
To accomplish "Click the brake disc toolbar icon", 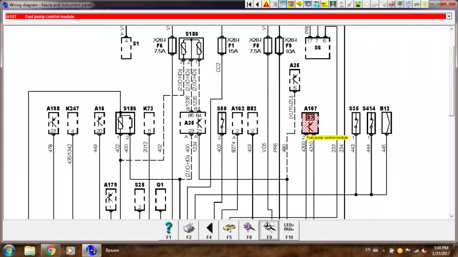I will tap(308, 4).
